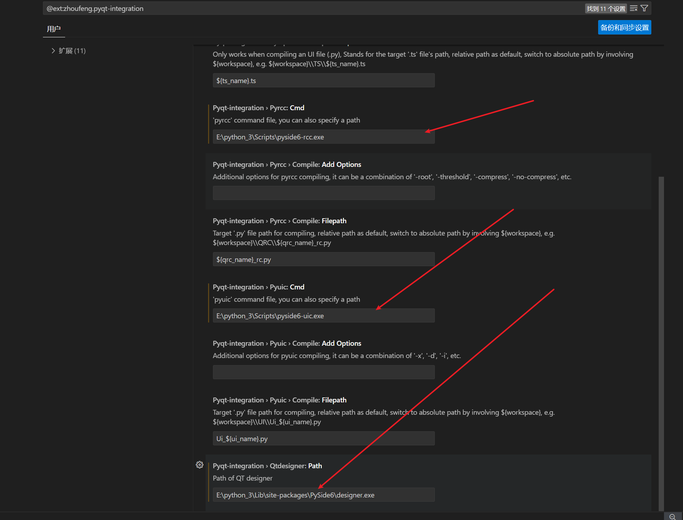Focus the Qtdesigner Path input field
The image size is (683, 520).
tap(323, 495)
